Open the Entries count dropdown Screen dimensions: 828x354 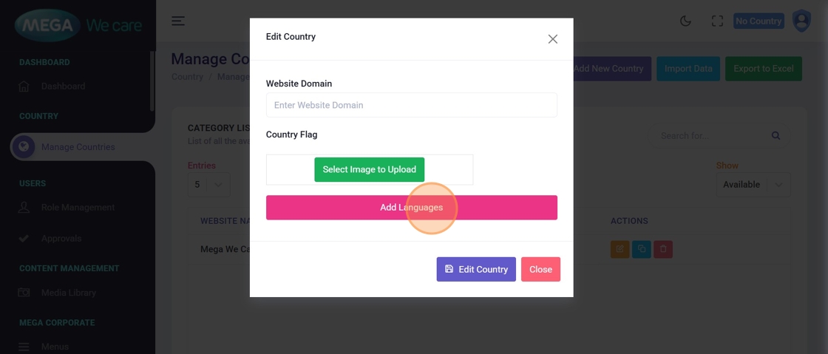pos(208,185)
